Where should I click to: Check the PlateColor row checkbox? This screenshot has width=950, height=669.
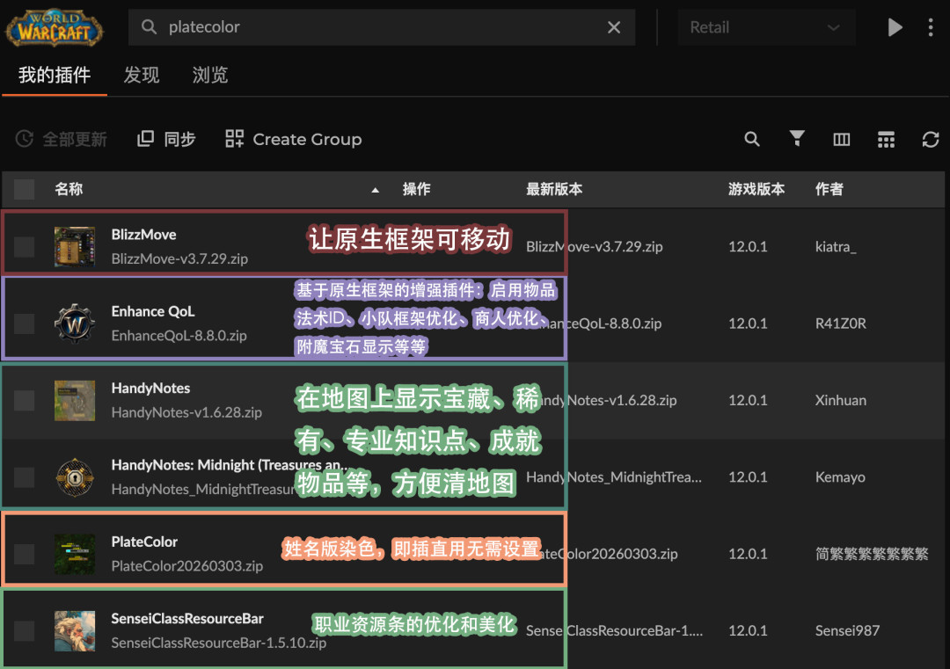(x=25, y=554)
